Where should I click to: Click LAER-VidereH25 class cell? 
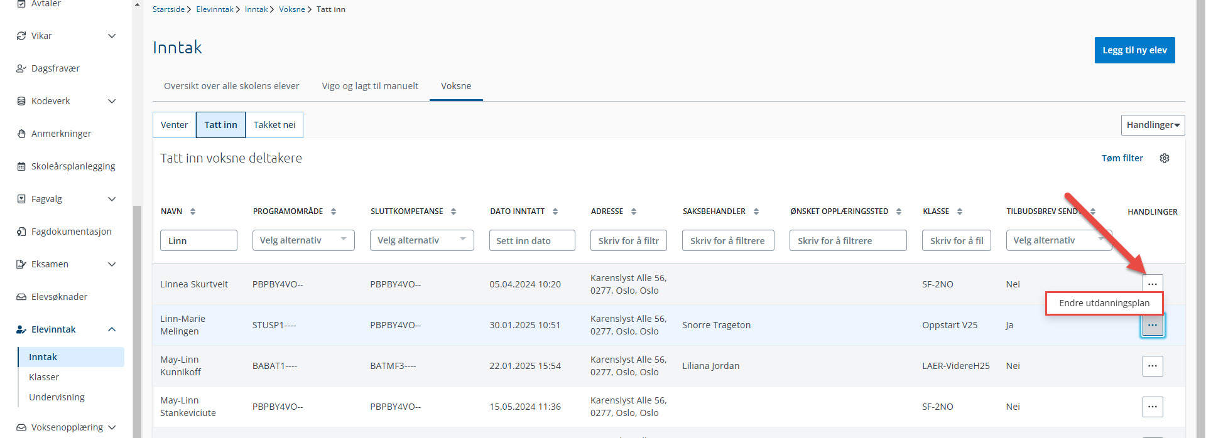click(955, 366)
